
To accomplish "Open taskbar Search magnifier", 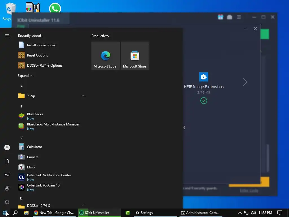I will [x=16, y=213].
